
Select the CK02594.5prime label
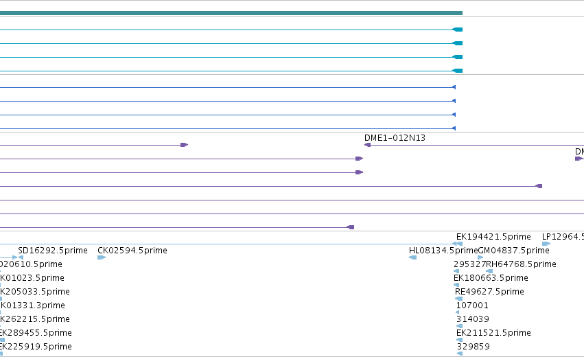[132, 251]
